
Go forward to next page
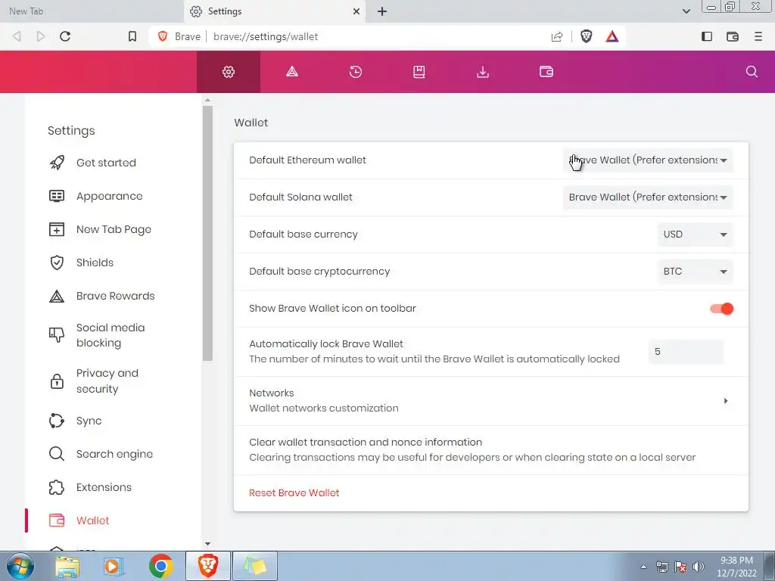pos(41,36)
